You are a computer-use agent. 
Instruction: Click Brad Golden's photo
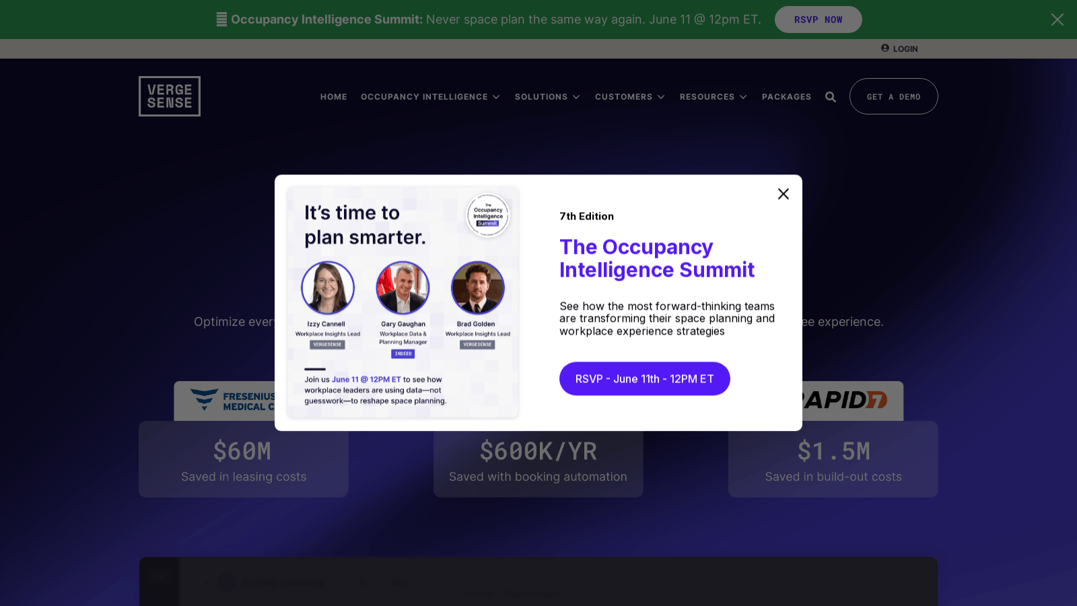click(478, 288)
